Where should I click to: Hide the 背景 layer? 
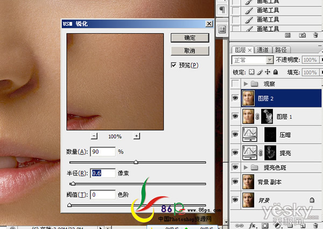pyautogui.click(x=235, y=199)
